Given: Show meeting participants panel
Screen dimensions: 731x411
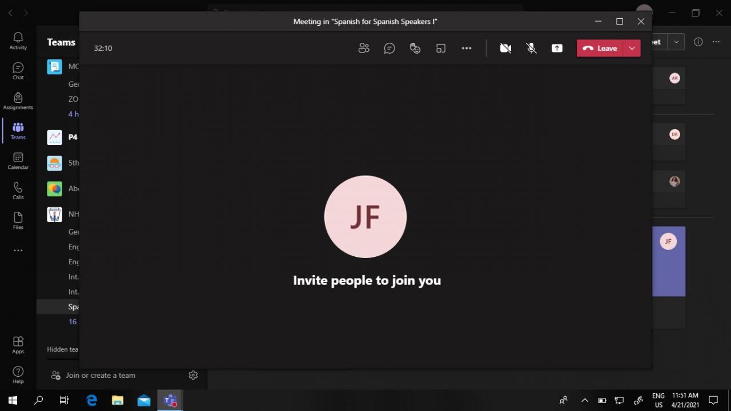Looking at the screenshot, I should point(364,49).
